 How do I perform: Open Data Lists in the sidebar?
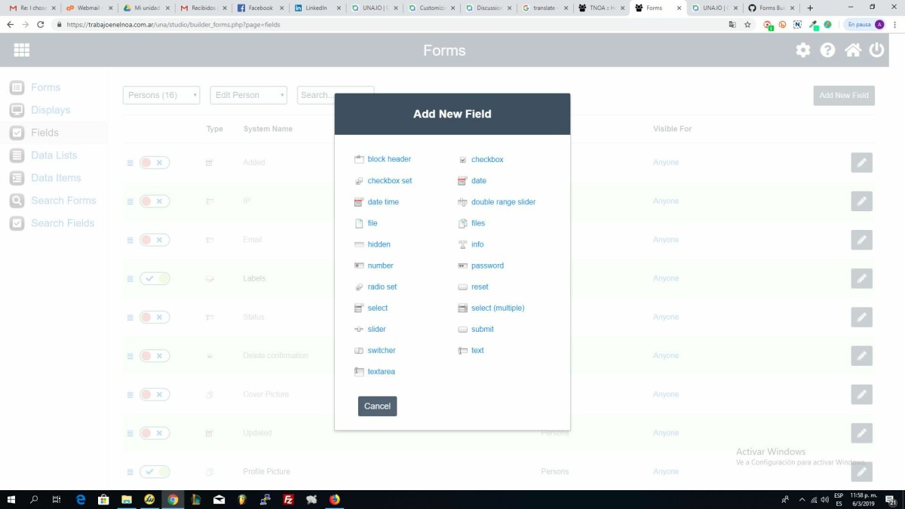click(54, 155)
